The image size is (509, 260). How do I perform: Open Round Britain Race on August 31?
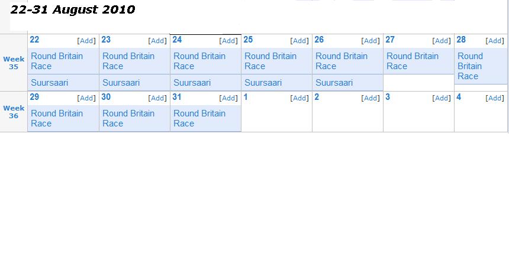(199, 118)
